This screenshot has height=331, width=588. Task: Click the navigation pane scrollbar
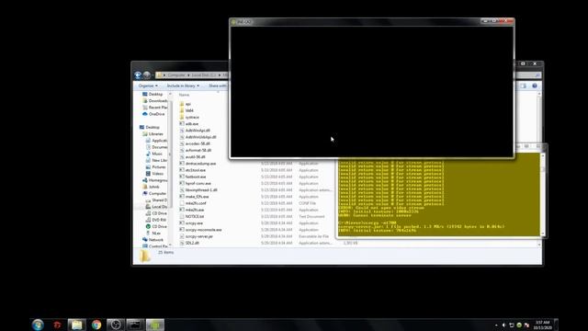click(x=170, y=169)
